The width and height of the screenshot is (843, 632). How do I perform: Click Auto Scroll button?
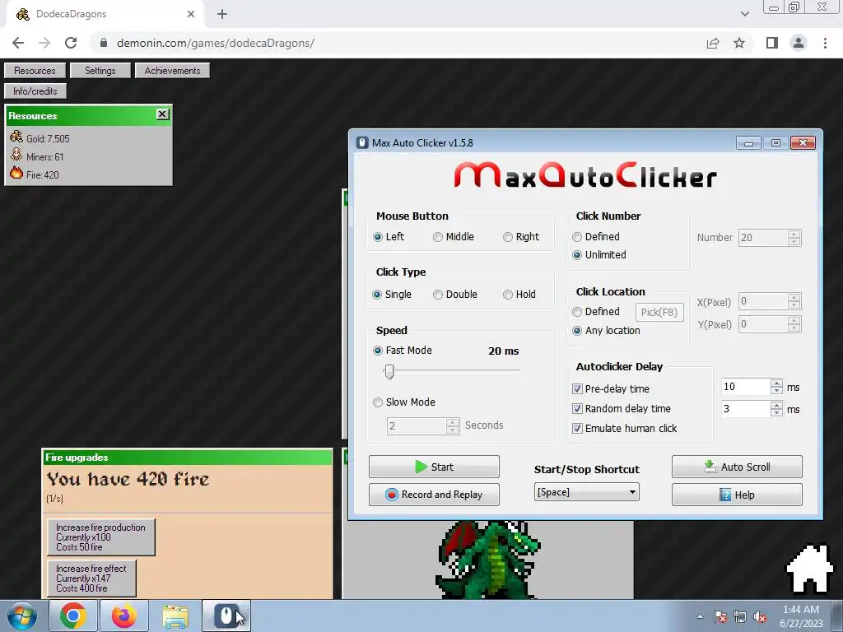737,467
